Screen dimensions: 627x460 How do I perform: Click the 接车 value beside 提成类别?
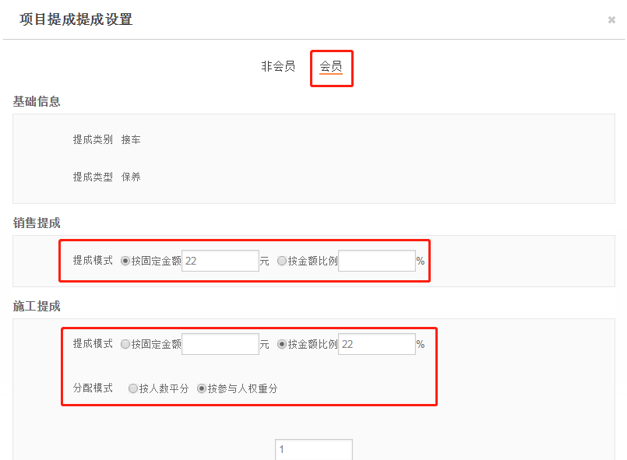coord(131,140)
